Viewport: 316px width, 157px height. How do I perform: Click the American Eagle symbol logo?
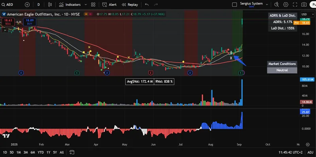(4, 14)
